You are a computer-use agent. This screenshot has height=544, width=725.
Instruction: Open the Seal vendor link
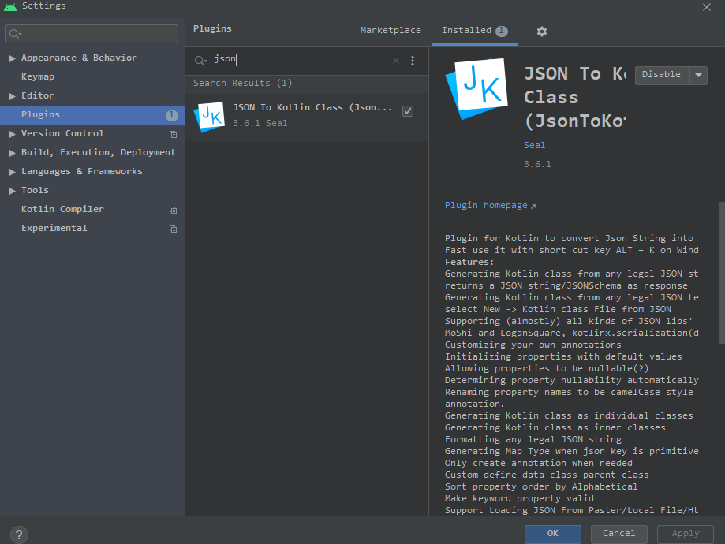(534, 145)
